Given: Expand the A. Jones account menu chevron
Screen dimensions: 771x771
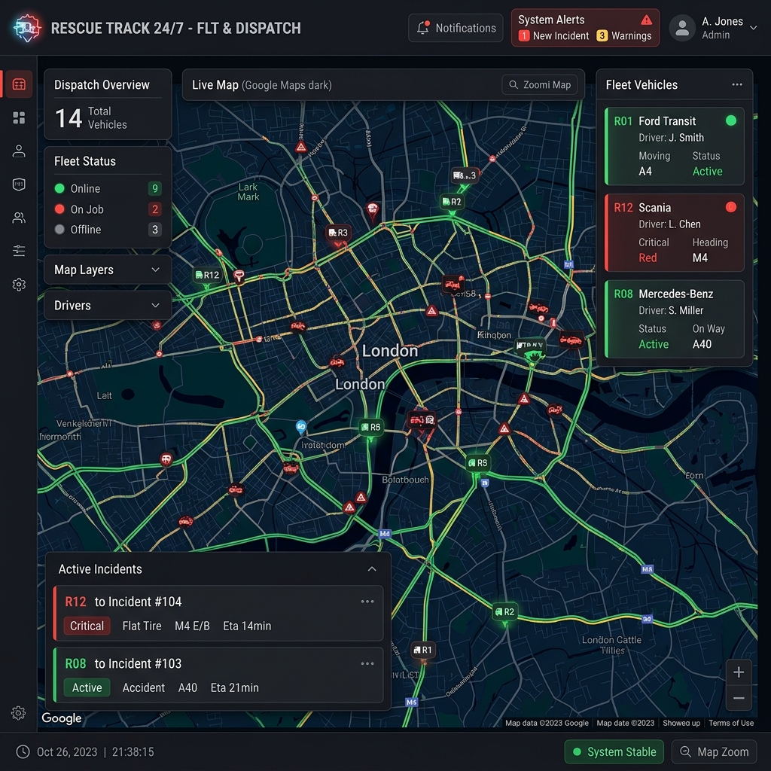Looking at the screenshot, I should pos(753,28).
